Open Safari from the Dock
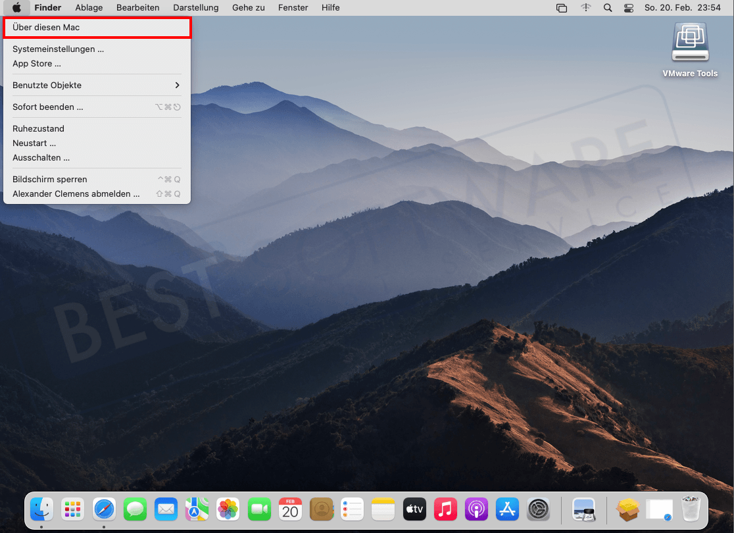The width and height of the screenshot is (734, 533). click(104, 509)
